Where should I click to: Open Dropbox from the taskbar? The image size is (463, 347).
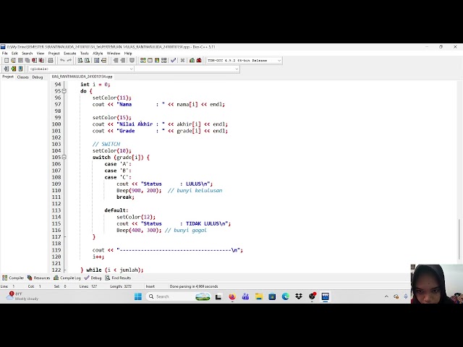pyautogui.click(x=298, y=296)
